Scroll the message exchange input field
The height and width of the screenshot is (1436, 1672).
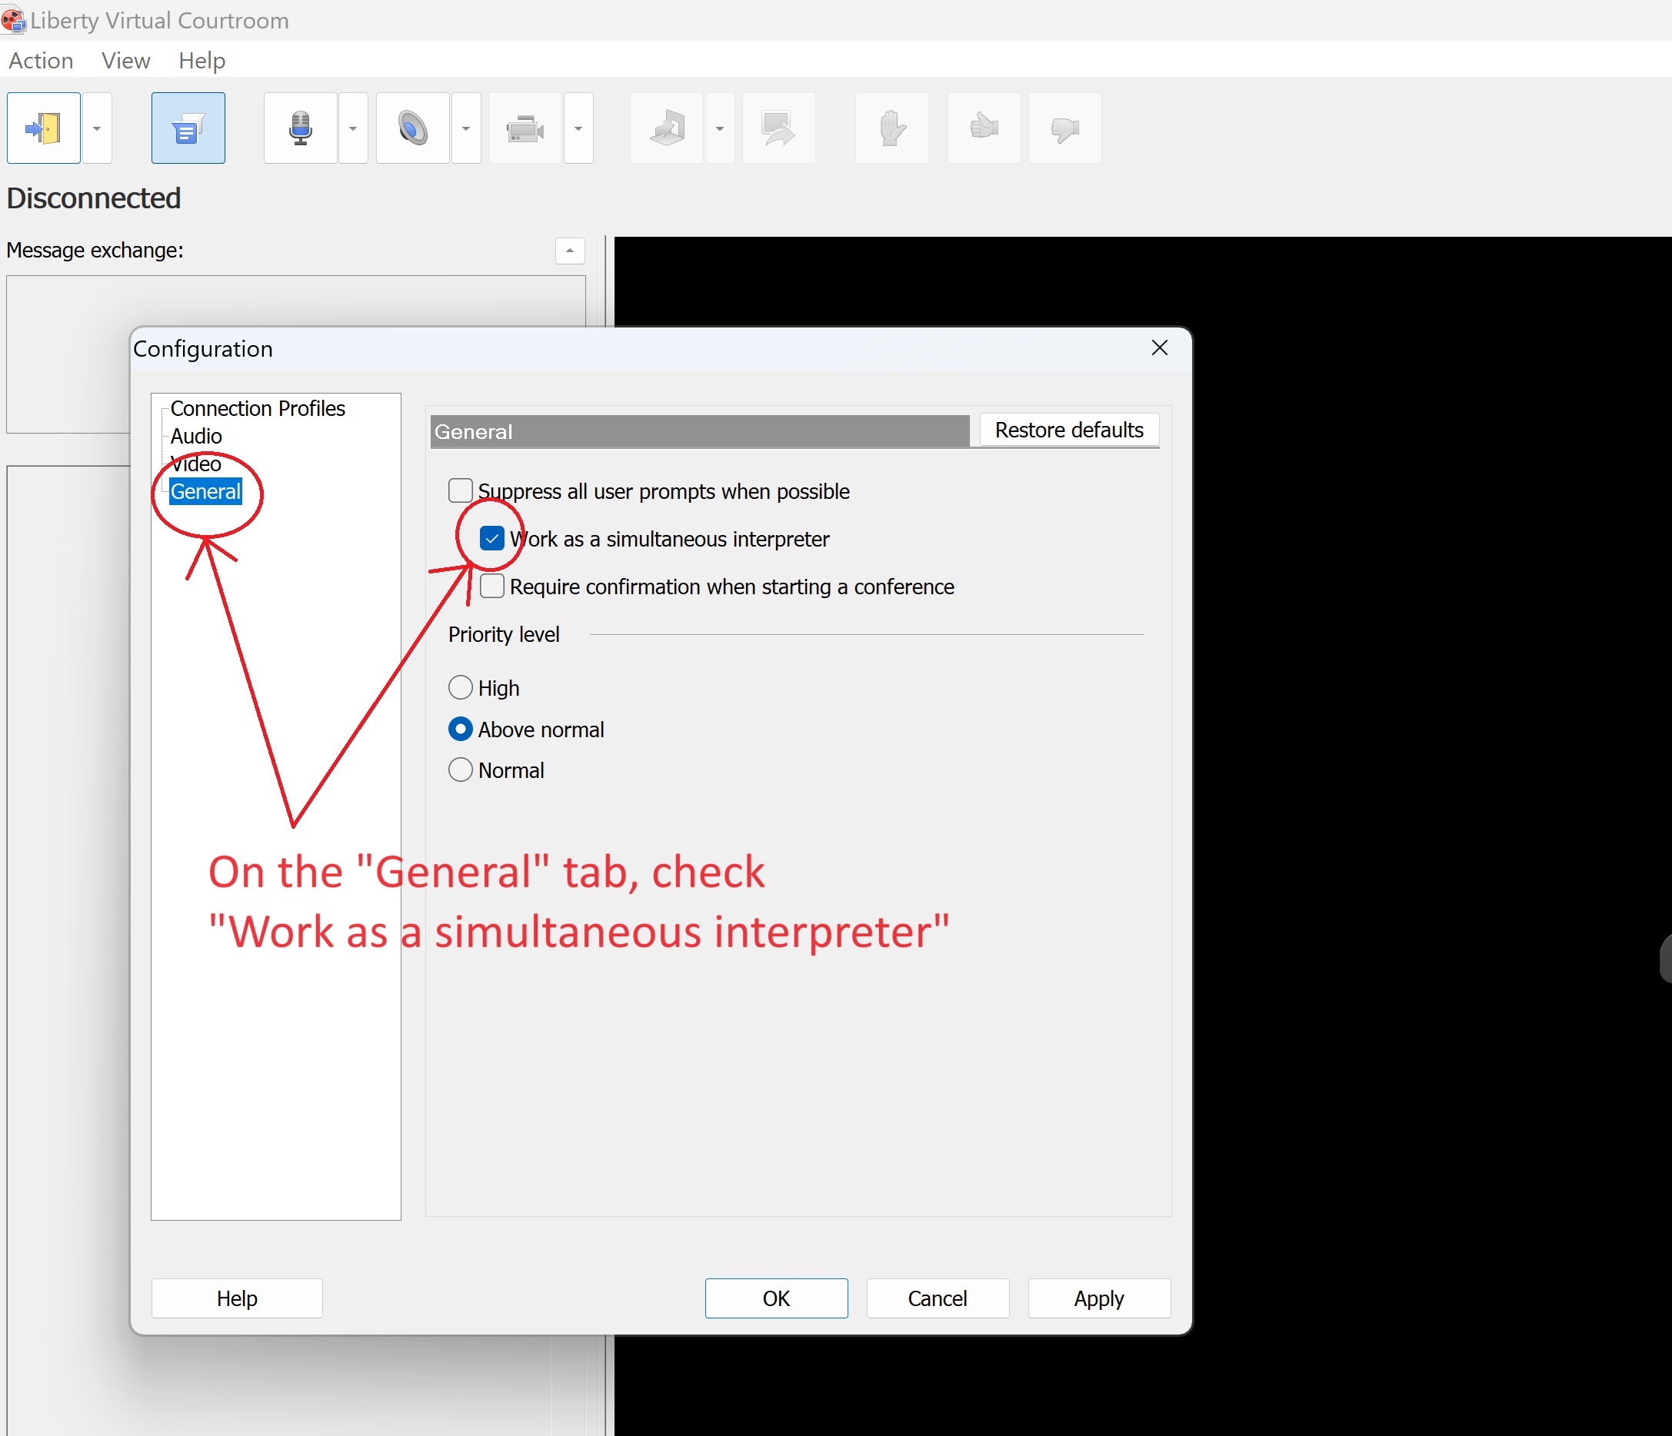[570, 251]
